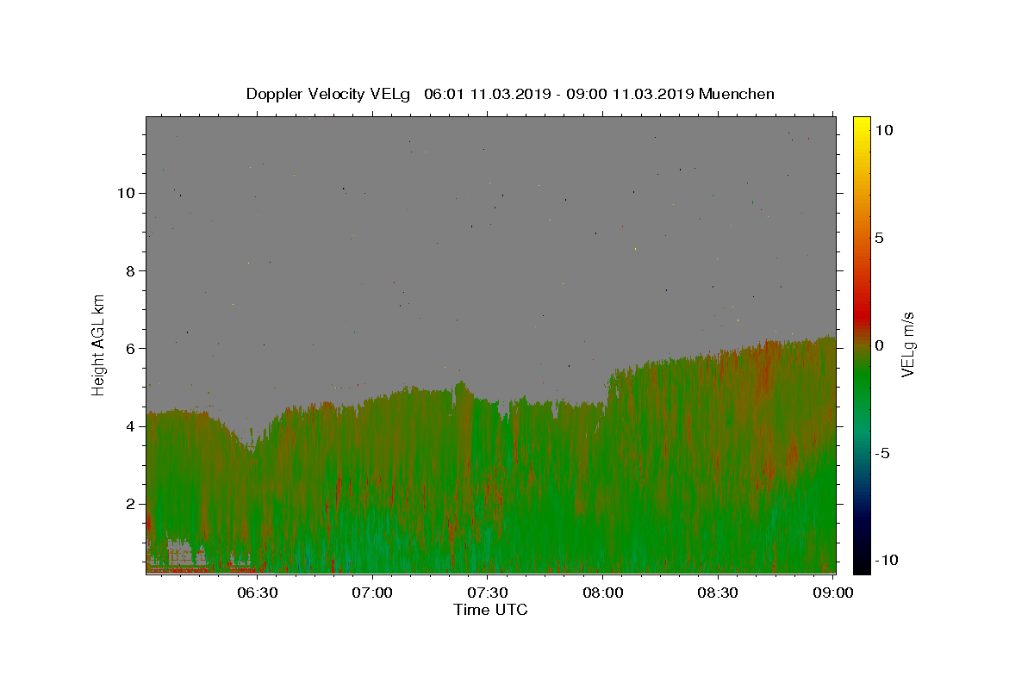This screenshot has width=1034, height=689.
Task: Click the colorbar value 10 label
Action: 883,130
